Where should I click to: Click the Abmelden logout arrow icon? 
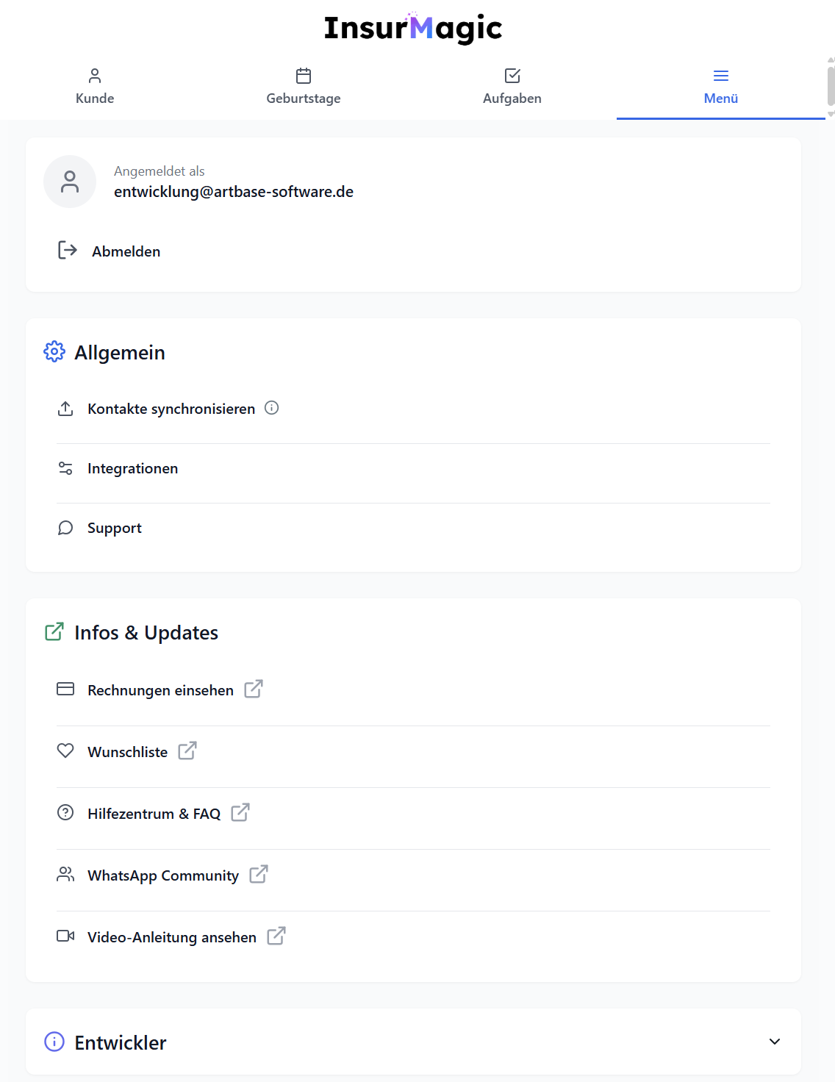[67, 250]
